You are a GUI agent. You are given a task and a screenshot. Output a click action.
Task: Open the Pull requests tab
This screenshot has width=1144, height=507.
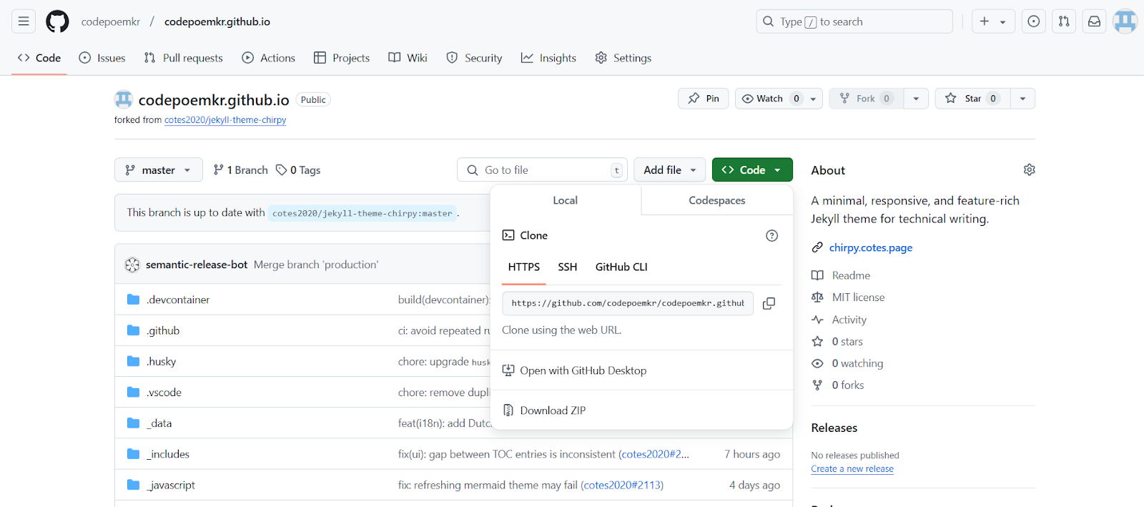pyautogui.click(x=183, y=58)
